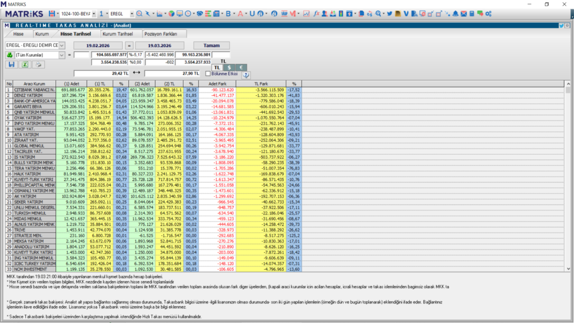Open the bar chart toolbar icon
Image resolution: width=574 pixels, height=323 pixels.
click(x=159, y=13)
